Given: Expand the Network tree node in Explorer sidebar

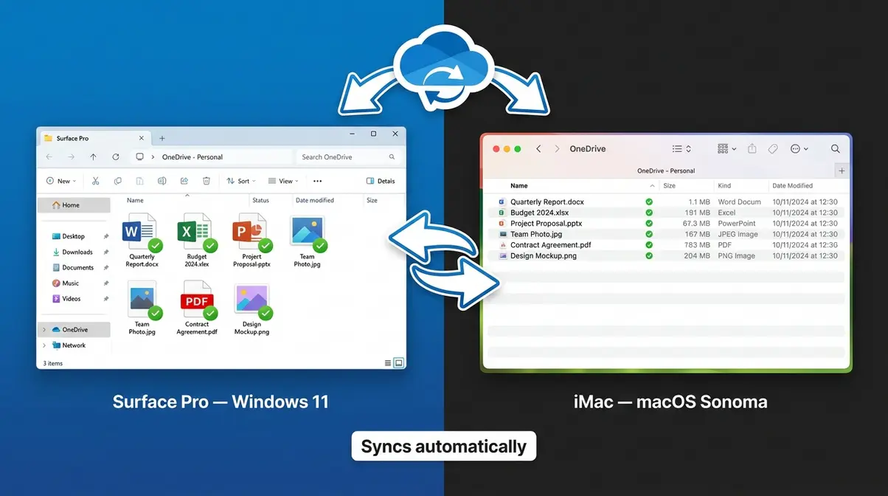Looking at the screenshot, I should [44, 345].
